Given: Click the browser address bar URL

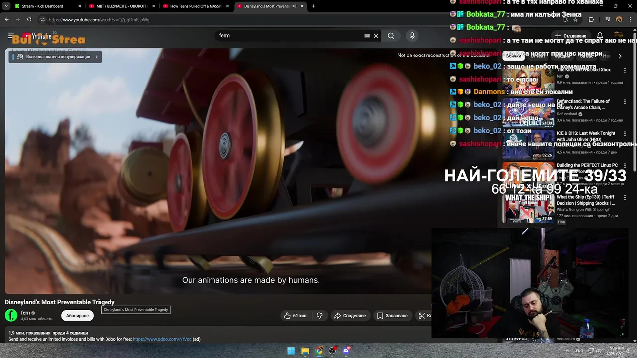Looking at the screenshot, I should click(x=99, y=20).
